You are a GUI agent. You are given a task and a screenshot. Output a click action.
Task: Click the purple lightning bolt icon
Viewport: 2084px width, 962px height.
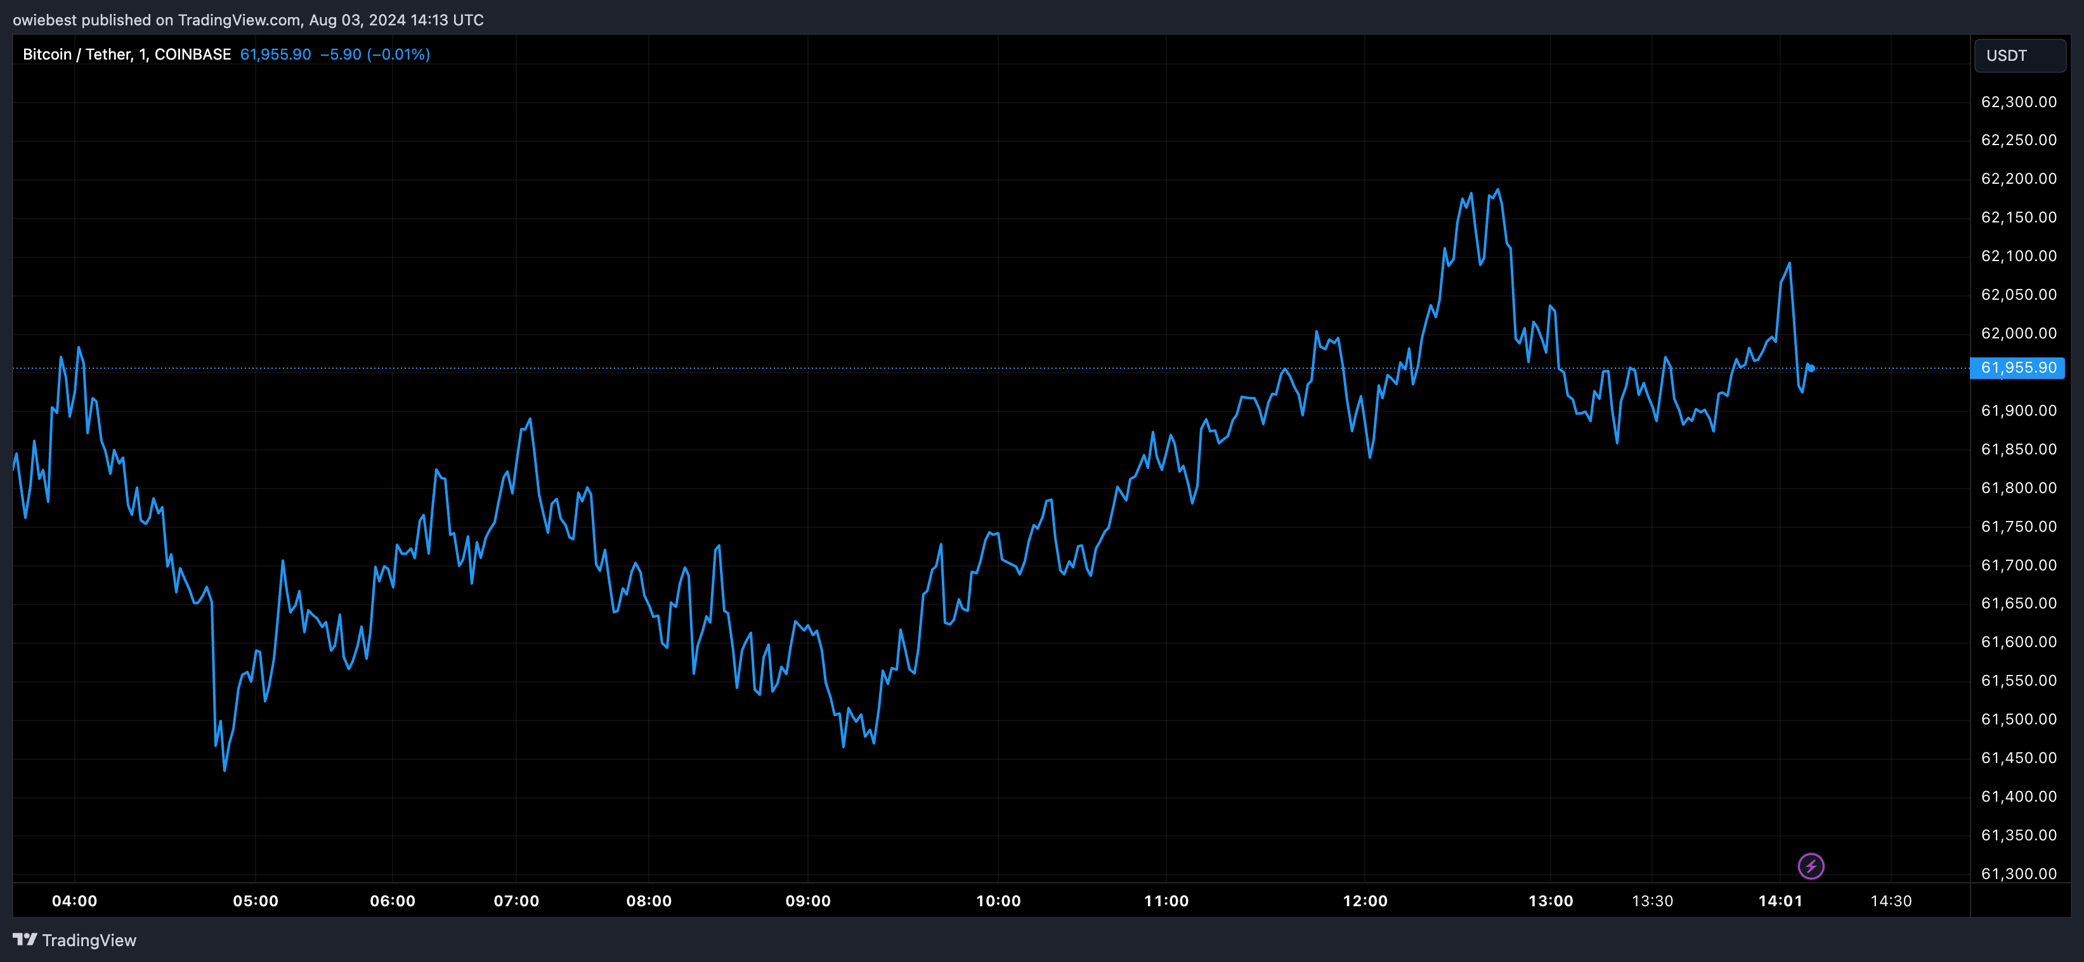[1811, 866]
